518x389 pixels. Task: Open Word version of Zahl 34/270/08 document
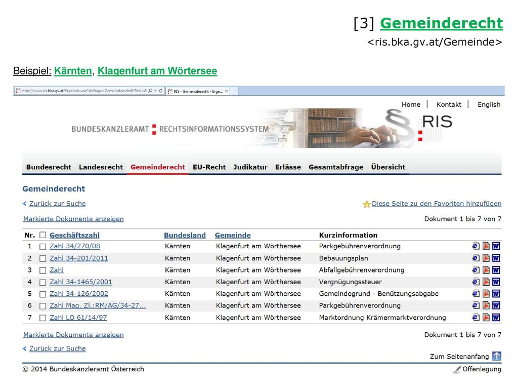pyautogui.click(x=496, y=246)
